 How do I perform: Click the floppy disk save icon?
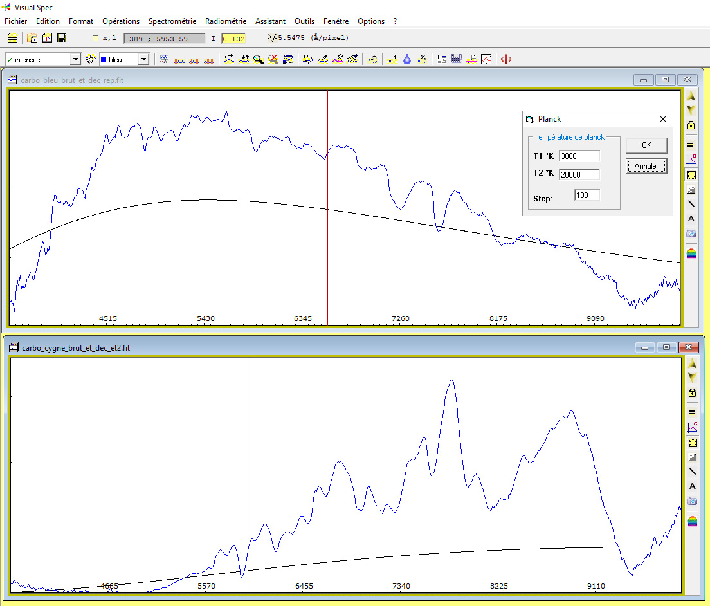[x=62, y=38]
